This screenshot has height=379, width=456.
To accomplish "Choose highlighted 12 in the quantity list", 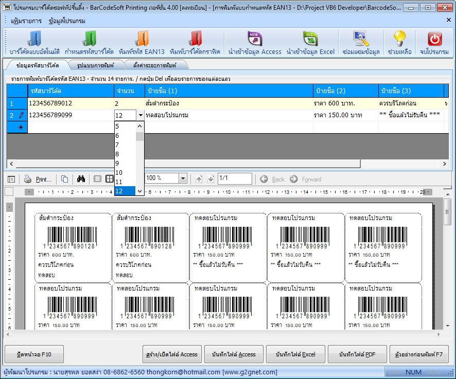I will click(125, 191).
